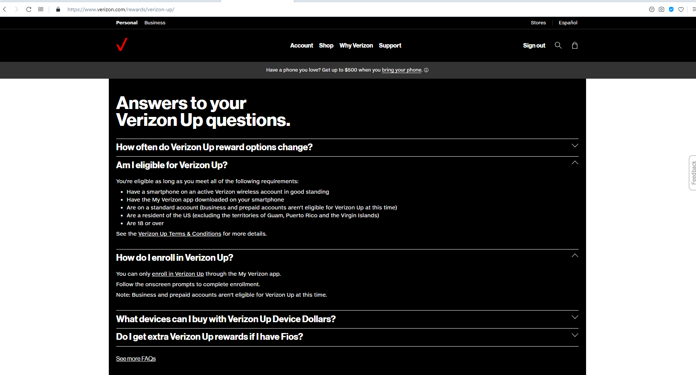696x375 pixels.
Task: Open the Verizon Up Terms & Conditions link
Action: coord(180,234)
